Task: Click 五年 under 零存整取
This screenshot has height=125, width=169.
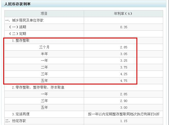Action: tap(44, 108)
